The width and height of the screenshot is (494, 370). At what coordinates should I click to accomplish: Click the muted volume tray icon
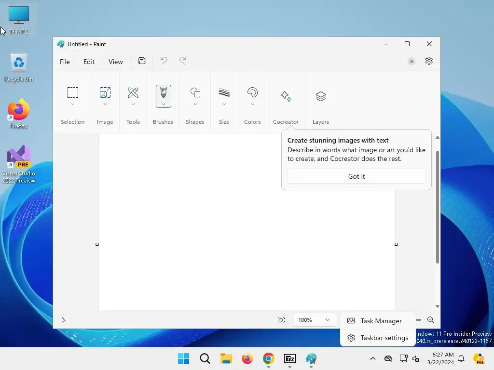point(416,358)
